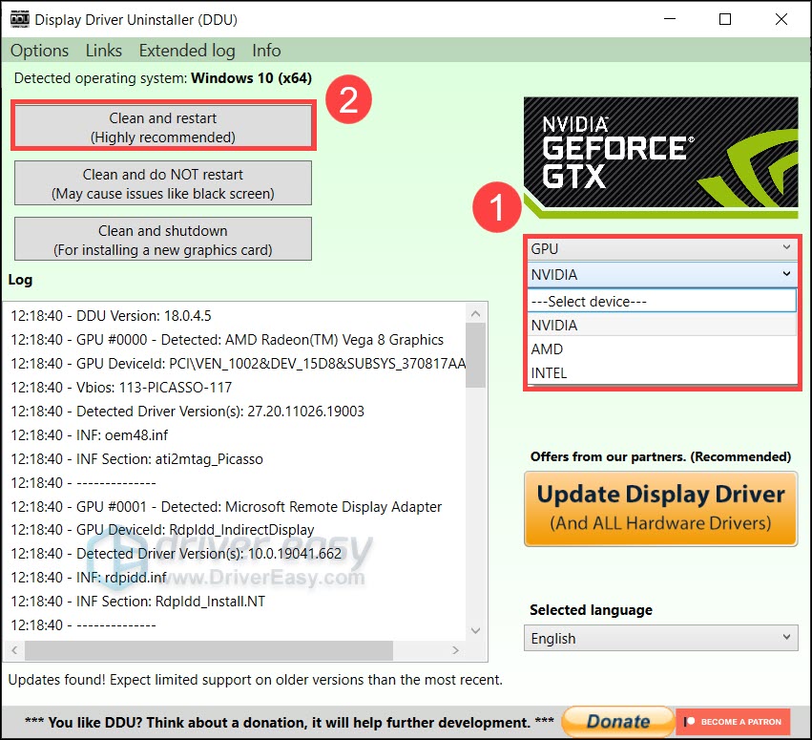Select the 'DDU Version: 18.0.4.5' log line

(111, 316)
